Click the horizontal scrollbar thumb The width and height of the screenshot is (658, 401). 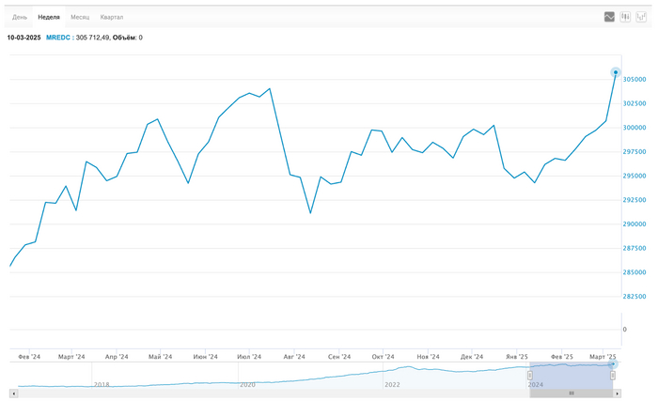pos(572,393)
